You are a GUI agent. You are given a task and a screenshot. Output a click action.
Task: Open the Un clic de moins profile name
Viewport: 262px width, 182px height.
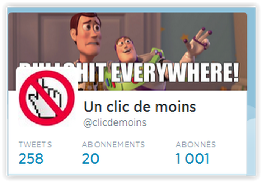[x=140, y=107]
